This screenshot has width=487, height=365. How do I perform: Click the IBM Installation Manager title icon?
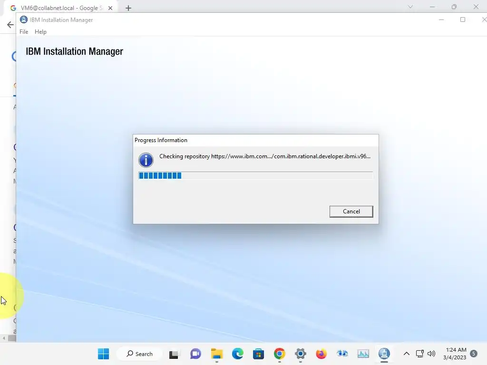(24, 19)
